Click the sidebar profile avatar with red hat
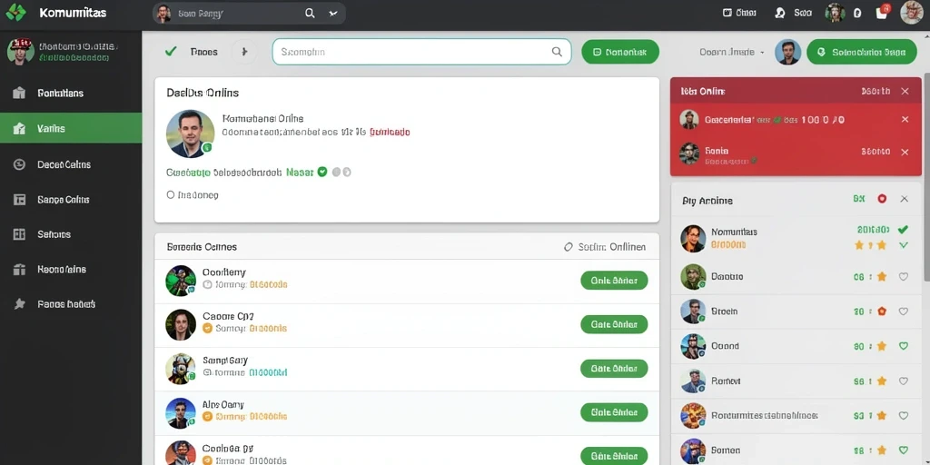 pos(20,52)
